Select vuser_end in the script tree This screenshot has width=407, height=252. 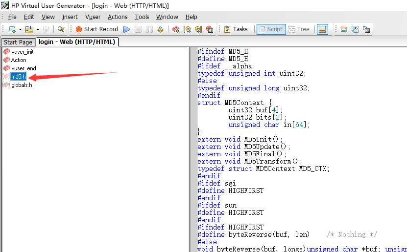24,68
